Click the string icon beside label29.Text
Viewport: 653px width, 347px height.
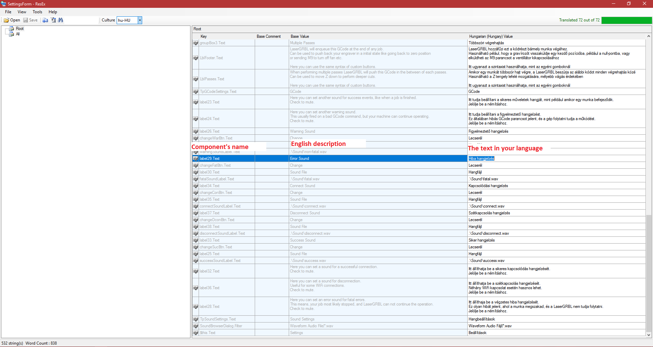click(196, 159)
